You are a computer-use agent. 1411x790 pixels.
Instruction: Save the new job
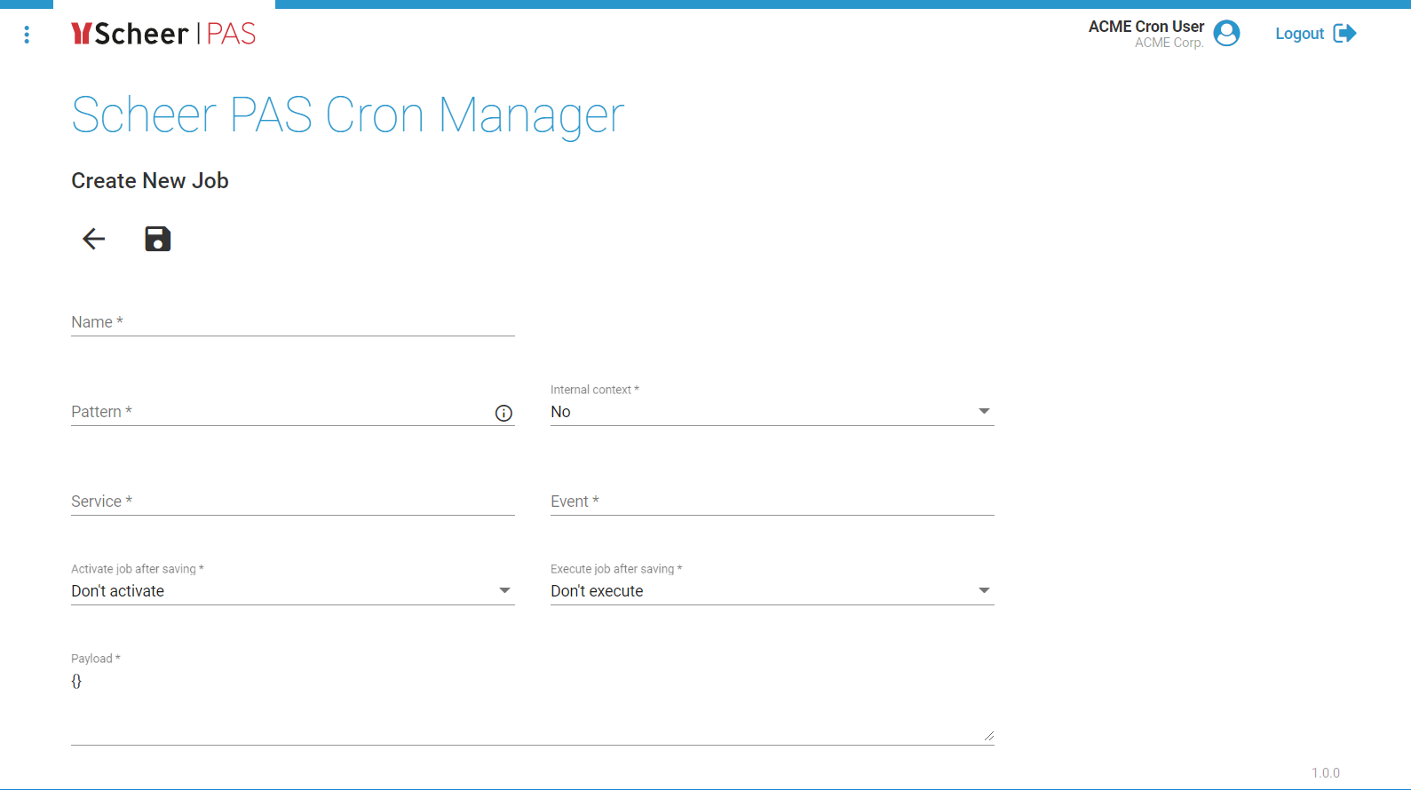(158, 239)
